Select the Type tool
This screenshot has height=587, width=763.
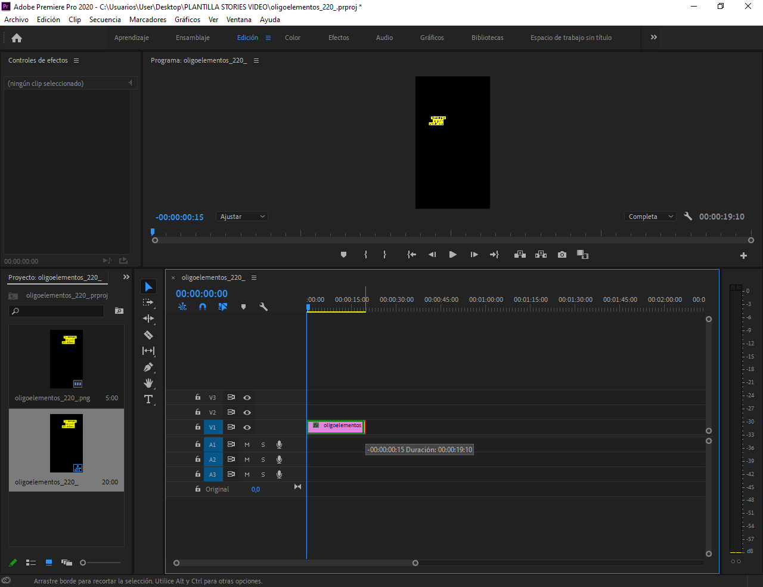tap(148, 399)
